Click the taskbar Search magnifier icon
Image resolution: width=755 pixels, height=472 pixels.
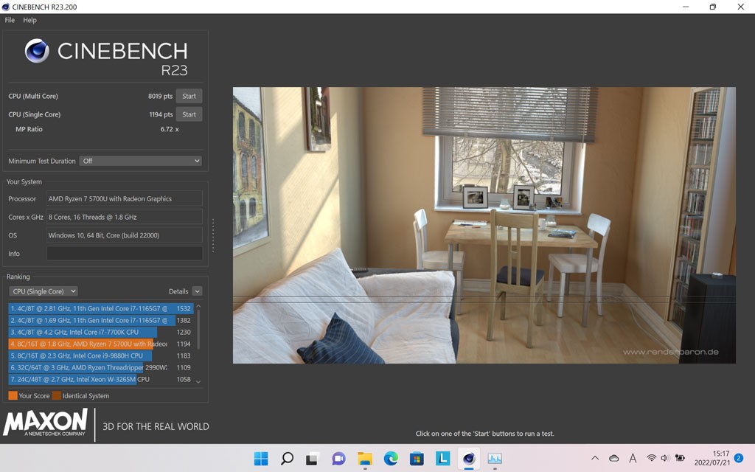(x=287, y=459)
